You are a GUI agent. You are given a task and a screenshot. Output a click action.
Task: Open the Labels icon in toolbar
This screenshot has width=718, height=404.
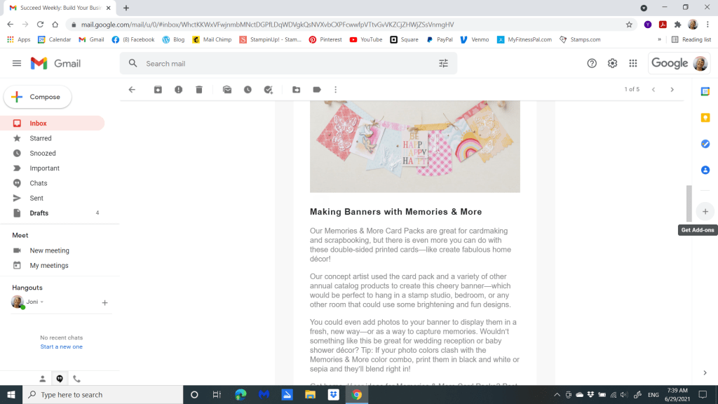[x=317, y=90]
